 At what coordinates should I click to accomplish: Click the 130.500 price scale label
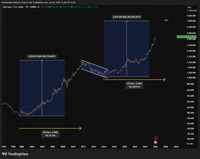(190, 134)
